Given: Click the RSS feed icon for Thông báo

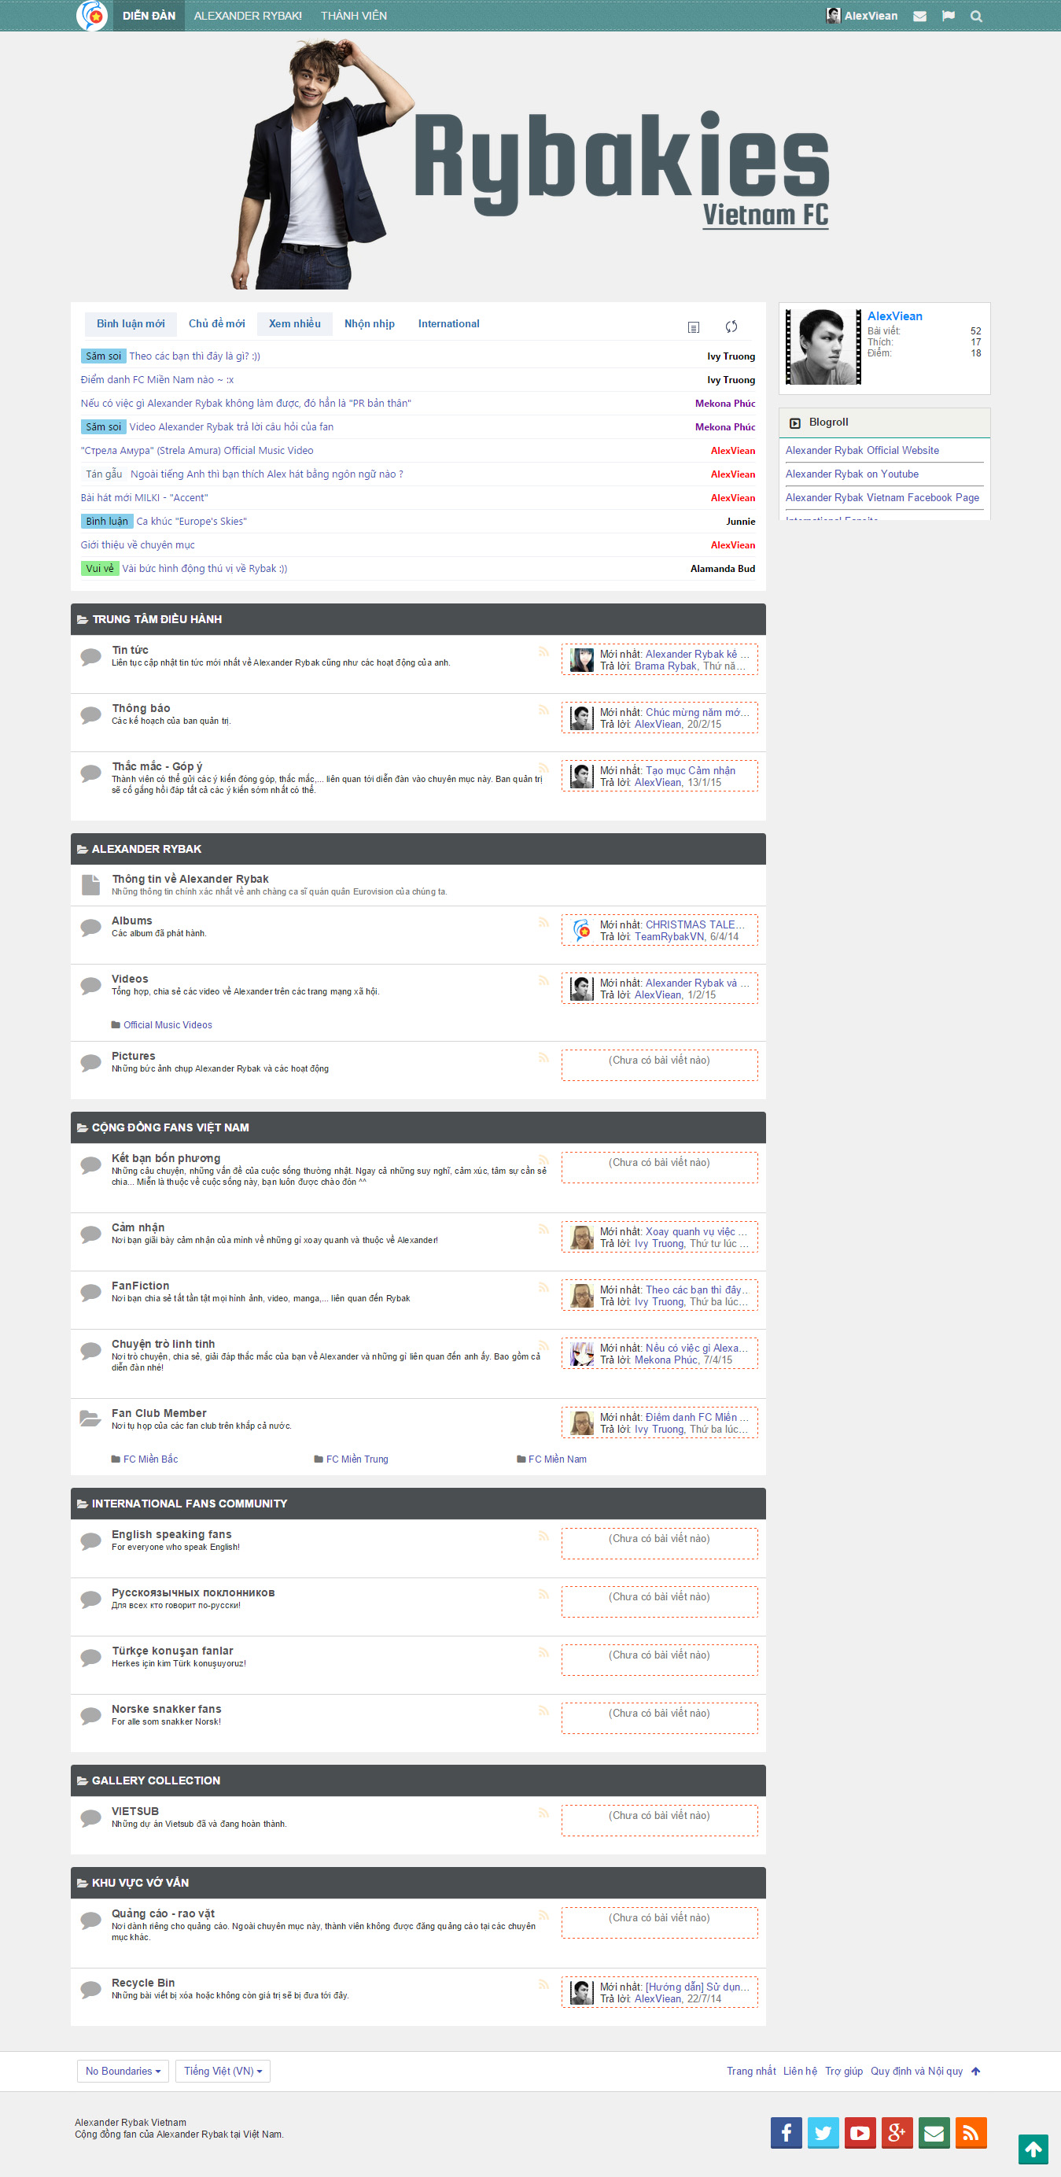Looking at the screenshot, I should 543,710.
